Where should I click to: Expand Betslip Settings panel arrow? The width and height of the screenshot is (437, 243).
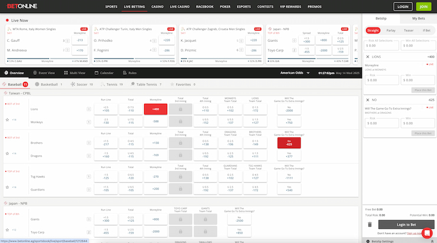[x=432, y=241]
